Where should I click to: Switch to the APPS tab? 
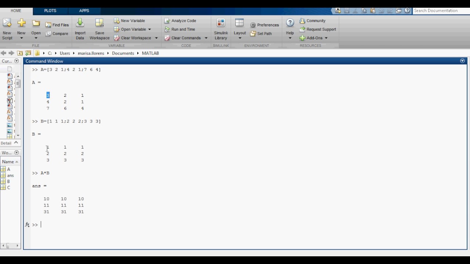[84, 11]
